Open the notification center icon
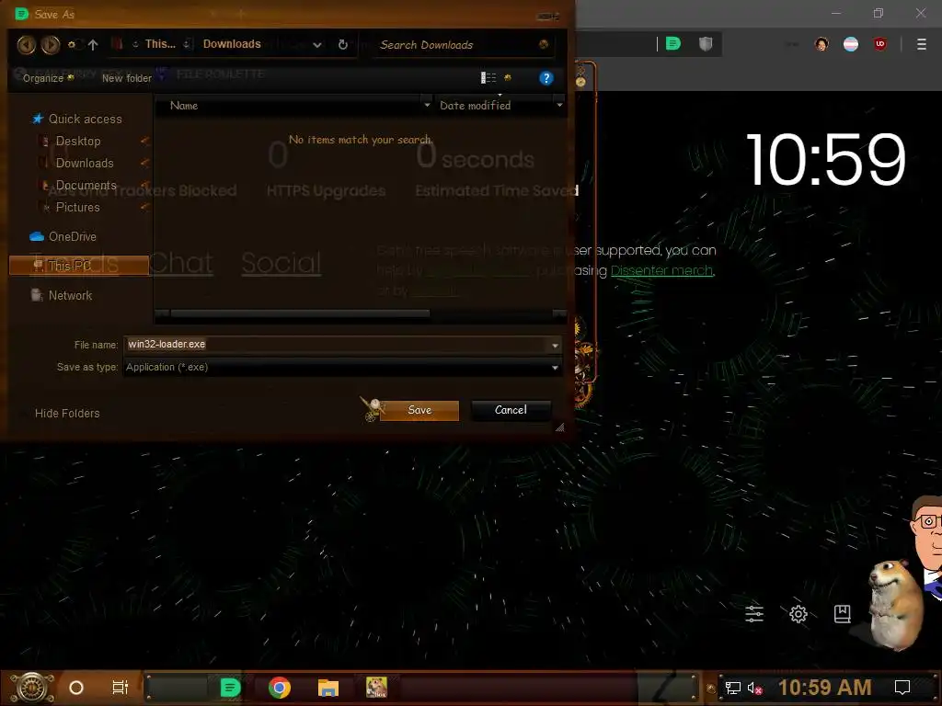The width and height of the screenshot is (942, 706). 902,688
